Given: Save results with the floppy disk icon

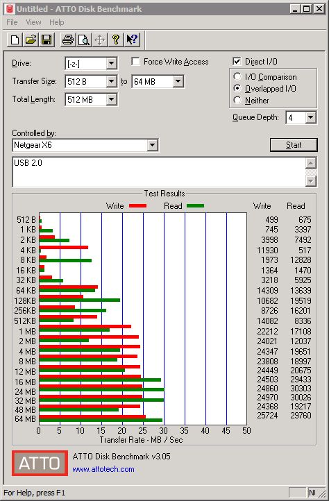Looking at the screenshot, I should (x=47, y=40).
